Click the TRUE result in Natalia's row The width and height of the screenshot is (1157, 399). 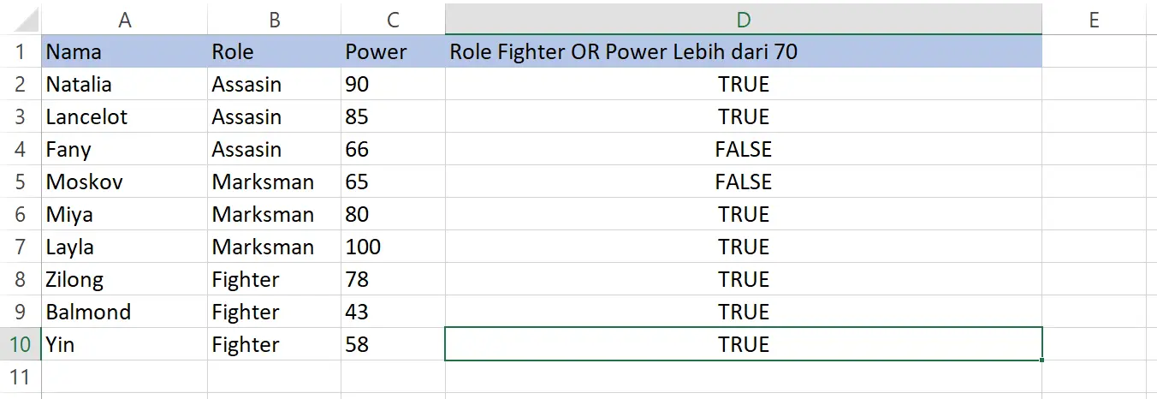pyautogui.click(x=744, y=84)
